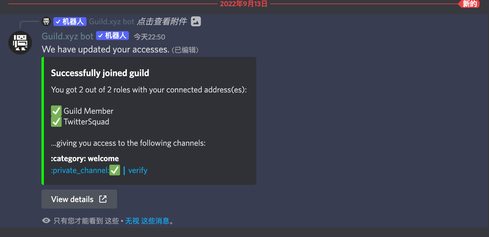This screenshot has height=237, width=489.
Task: Open the attachment image icon in reply preview
Action: [x=196, y=21]
